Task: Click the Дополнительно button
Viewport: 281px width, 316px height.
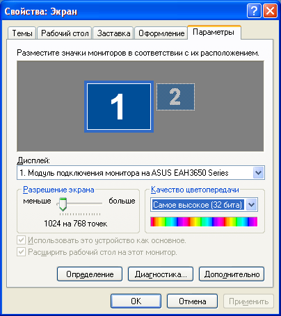Action: (232, 274)
